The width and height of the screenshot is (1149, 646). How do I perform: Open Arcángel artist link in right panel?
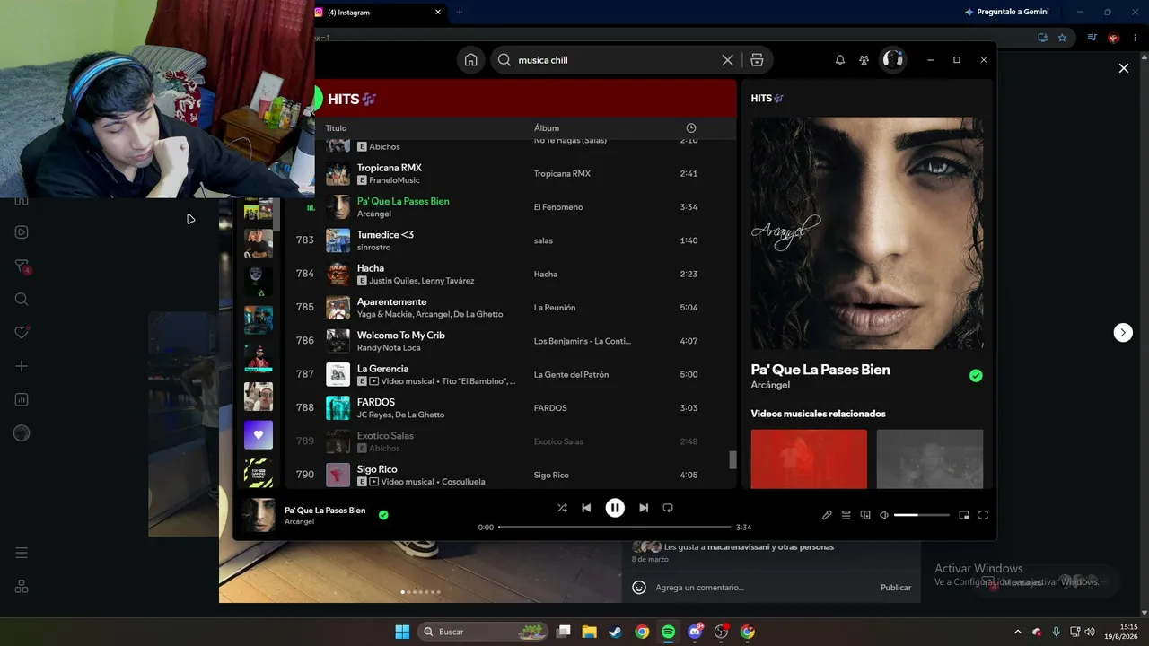(772, 386)
